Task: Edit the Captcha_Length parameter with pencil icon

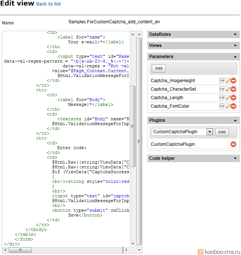Action: point(228,98)
